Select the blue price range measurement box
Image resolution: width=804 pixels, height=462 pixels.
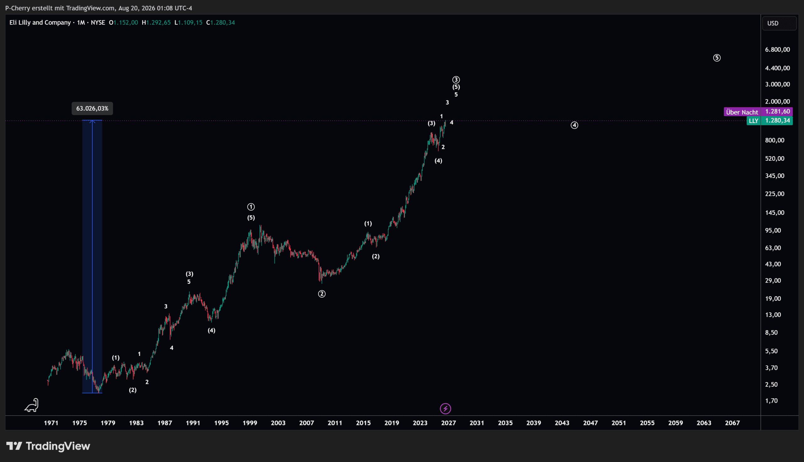pos(92,256)
